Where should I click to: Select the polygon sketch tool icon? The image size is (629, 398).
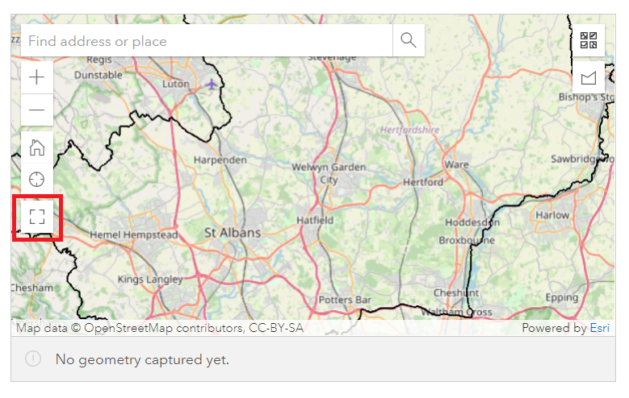(589, 78)
